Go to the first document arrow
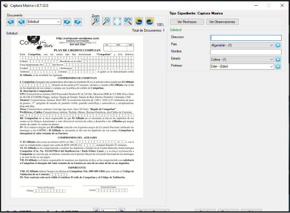The width and height of the screenshot is (290, 213). click(11, 22)
